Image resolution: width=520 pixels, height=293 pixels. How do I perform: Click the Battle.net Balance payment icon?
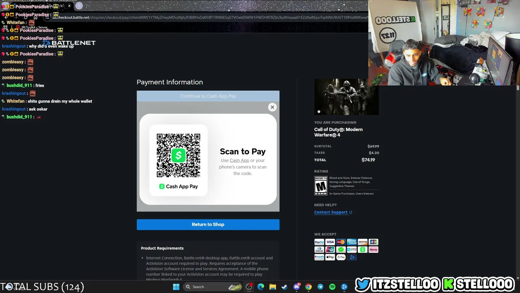click(x=352, y=257)
